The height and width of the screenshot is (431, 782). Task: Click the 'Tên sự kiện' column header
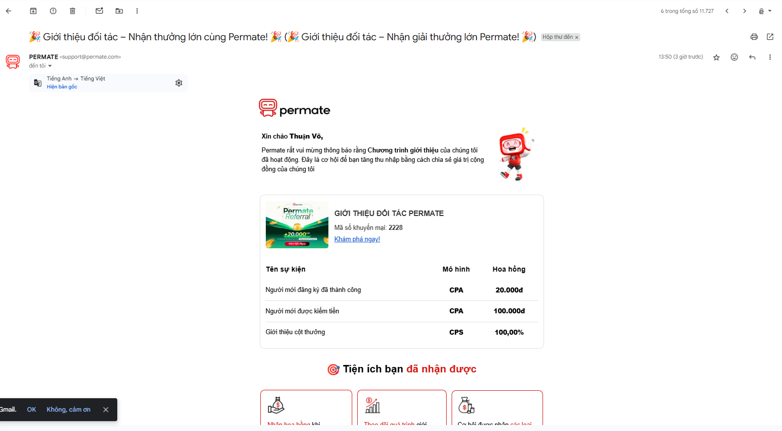pyautogui.click(x=286, y=269)
